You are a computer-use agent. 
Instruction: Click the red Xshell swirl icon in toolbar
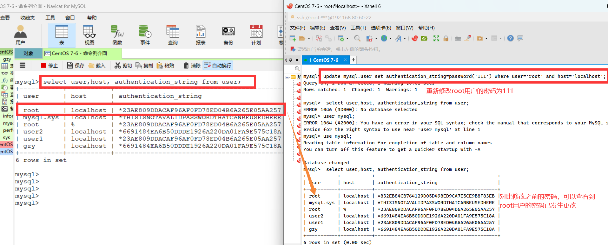(415, 38)
